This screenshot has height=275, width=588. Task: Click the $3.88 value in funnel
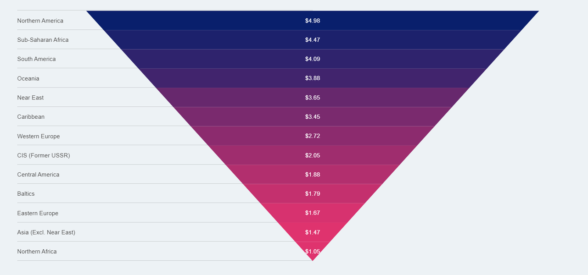click(x=313, y=78)
